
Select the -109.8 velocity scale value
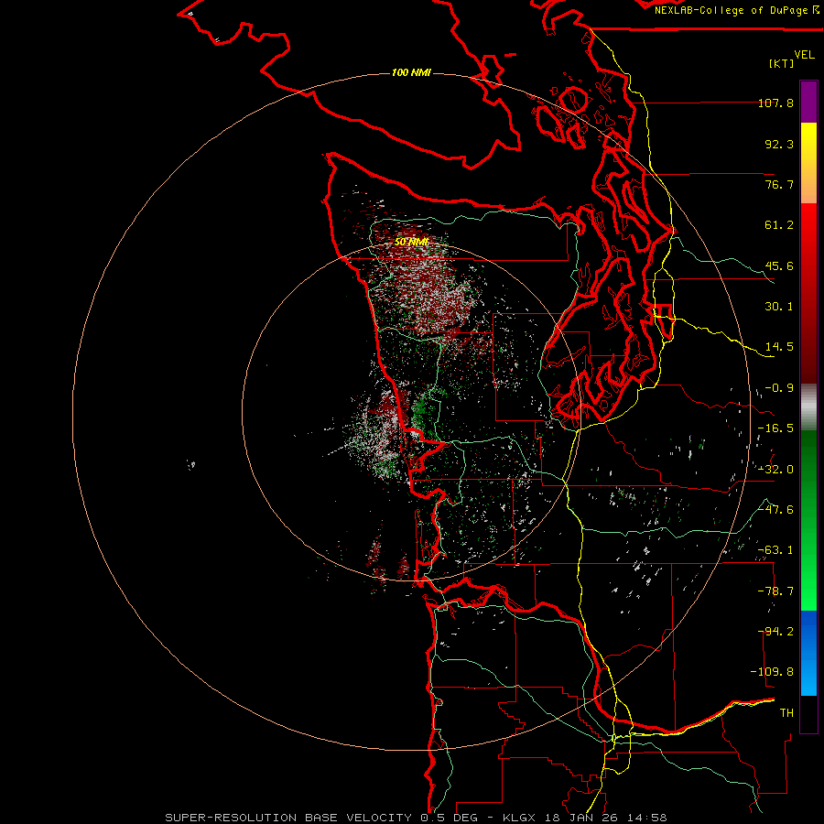click(773, 672)
